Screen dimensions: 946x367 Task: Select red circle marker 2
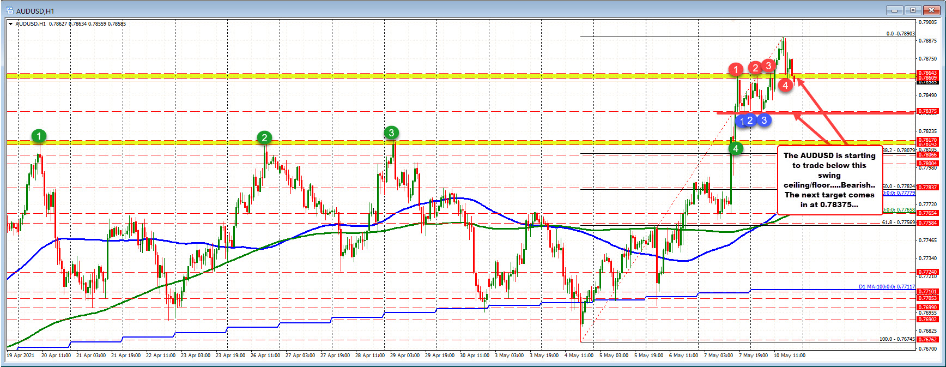tap(755, 68)
